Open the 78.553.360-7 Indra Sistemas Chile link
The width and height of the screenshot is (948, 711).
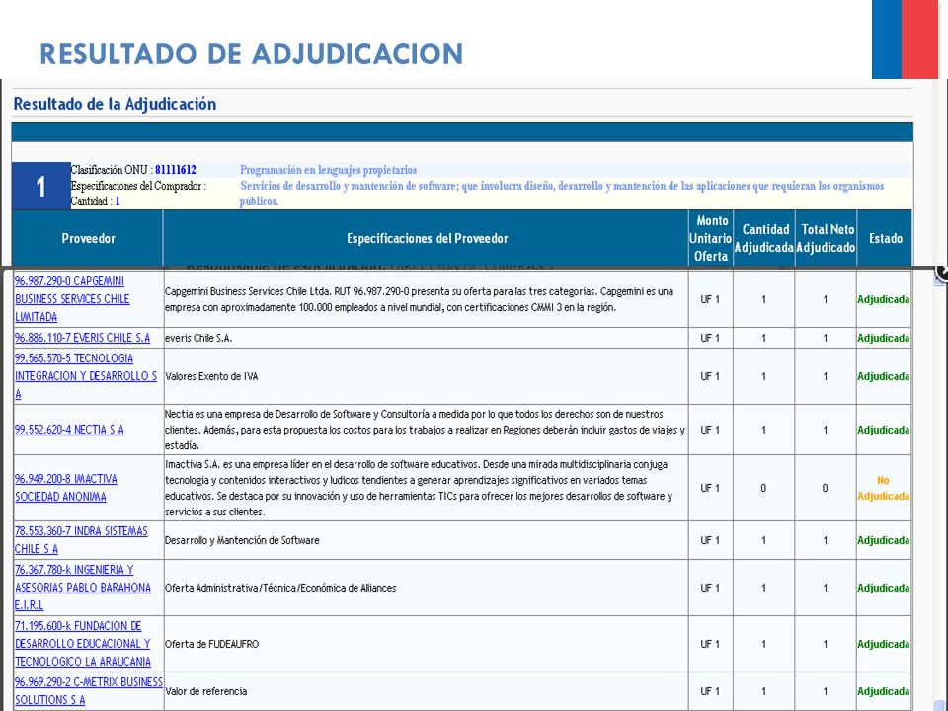tap(81, 540)
